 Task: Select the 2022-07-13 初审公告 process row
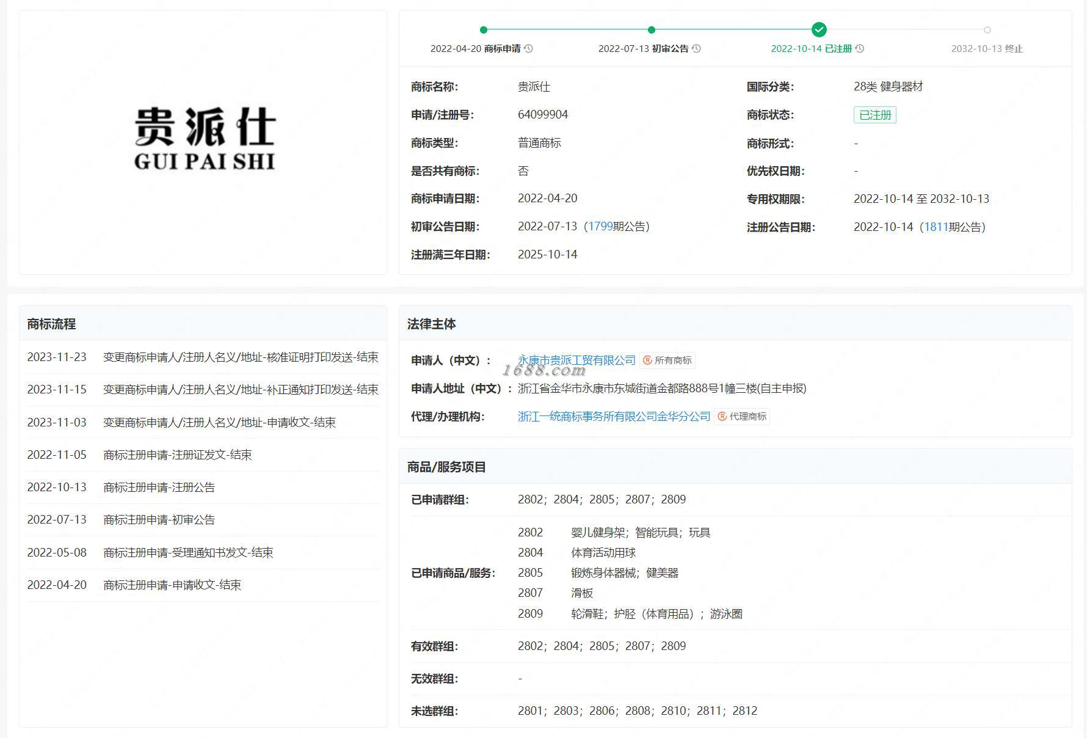203,520
